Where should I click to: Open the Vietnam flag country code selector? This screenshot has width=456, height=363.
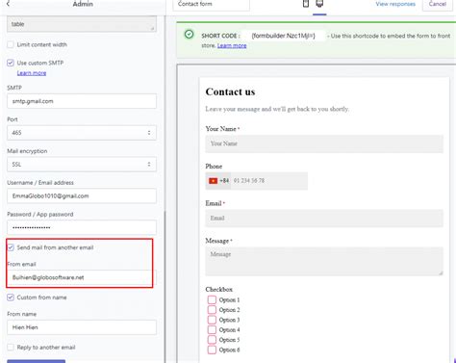coord(218,181)
